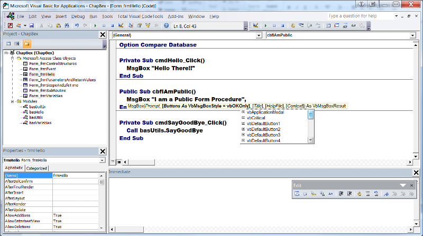This screenshot has width=423, height=236.
Task: Choose vbApplicationModal from the autocomplete list
Action: pyautogui.click(x=265, y=112)
